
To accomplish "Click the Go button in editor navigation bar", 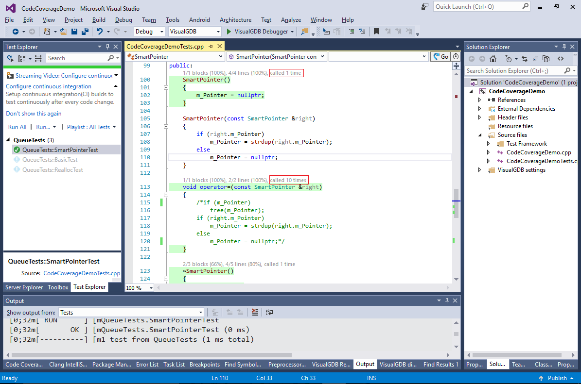I will tap(440, 57).
